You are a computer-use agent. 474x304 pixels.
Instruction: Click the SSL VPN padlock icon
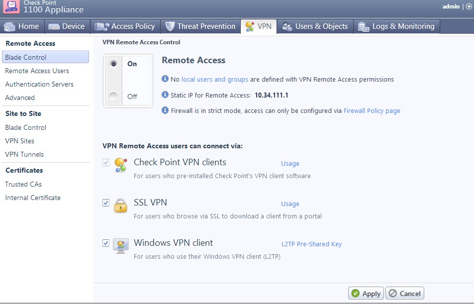120,205
